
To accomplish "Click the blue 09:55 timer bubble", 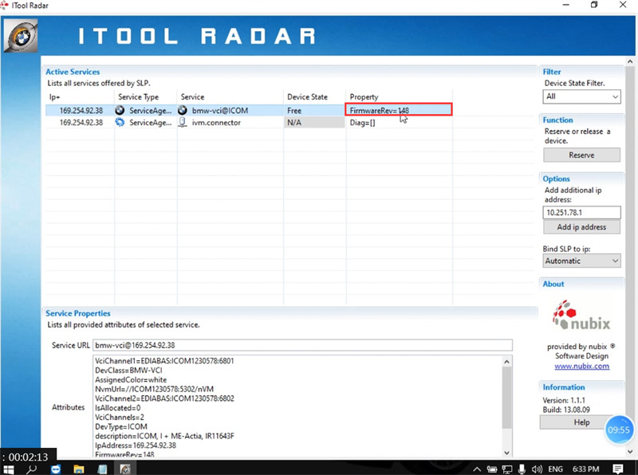I will click(619, 430).
